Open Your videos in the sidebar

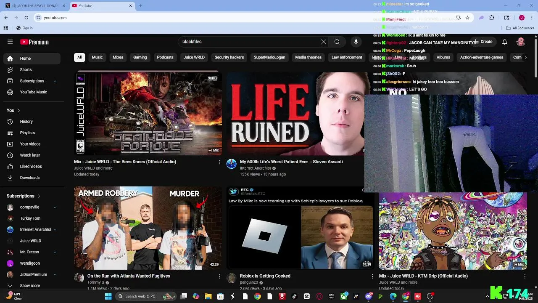pyautogui.click(x=32, y=144)
